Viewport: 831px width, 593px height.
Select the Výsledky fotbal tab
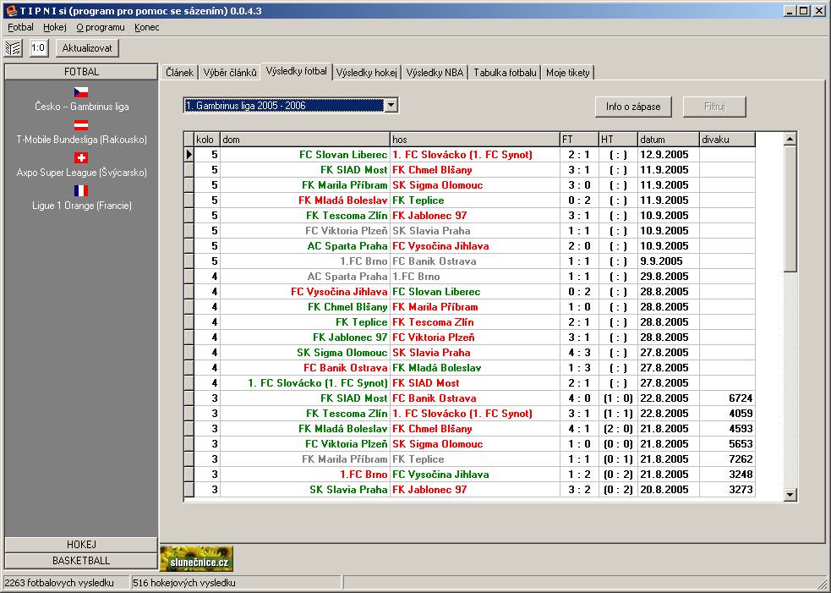point(296,71)
